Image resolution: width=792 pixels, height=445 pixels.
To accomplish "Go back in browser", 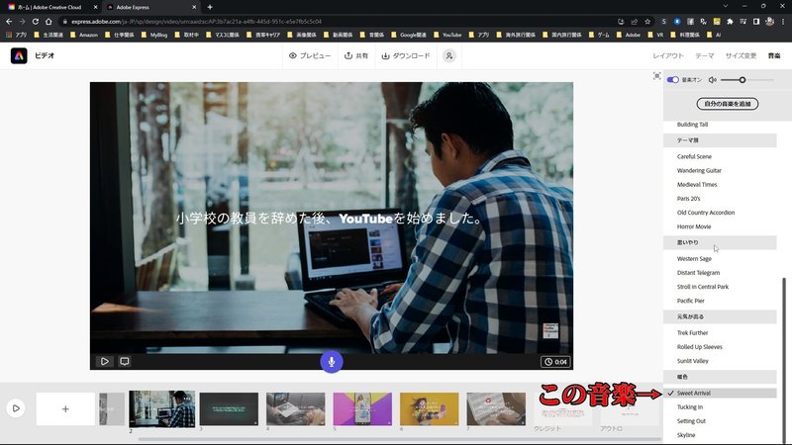I will coord(9,21).
